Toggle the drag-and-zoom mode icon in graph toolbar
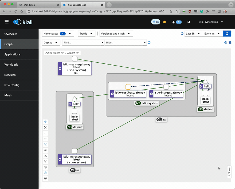The image size is (235, 189). [x=45, y=122]
